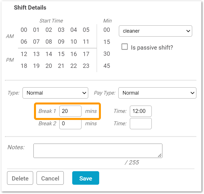
Task: Click into the Notes text area
Action: (98, 151)
